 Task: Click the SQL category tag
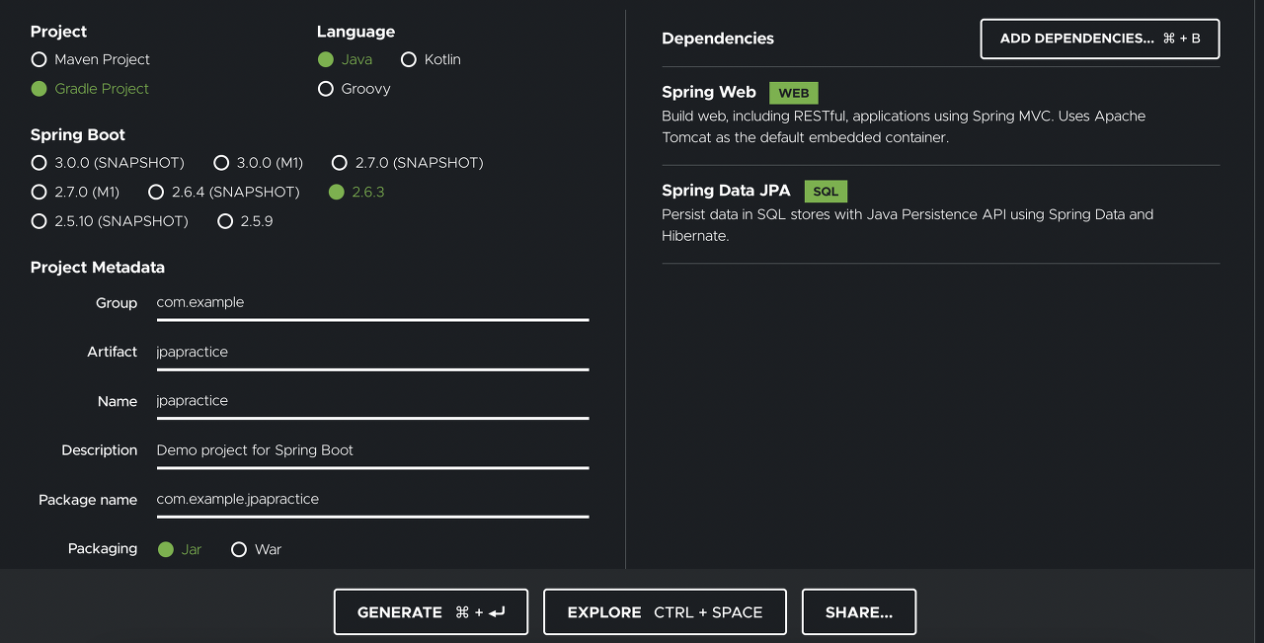[x=826, y=192]
